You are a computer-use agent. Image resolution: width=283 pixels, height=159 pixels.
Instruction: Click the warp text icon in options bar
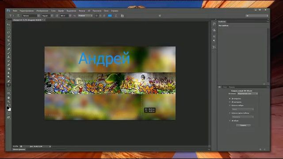(116, 16)
